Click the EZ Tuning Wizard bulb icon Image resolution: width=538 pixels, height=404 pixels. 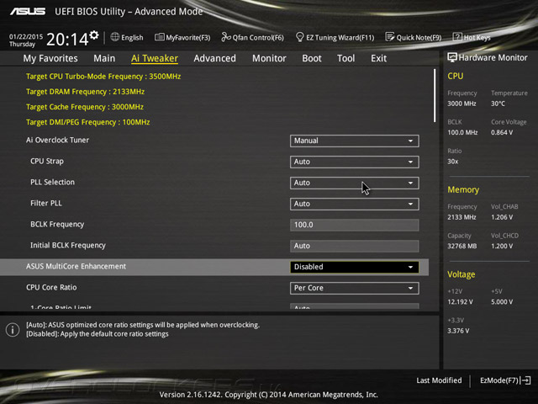click(x=299, y=37)
